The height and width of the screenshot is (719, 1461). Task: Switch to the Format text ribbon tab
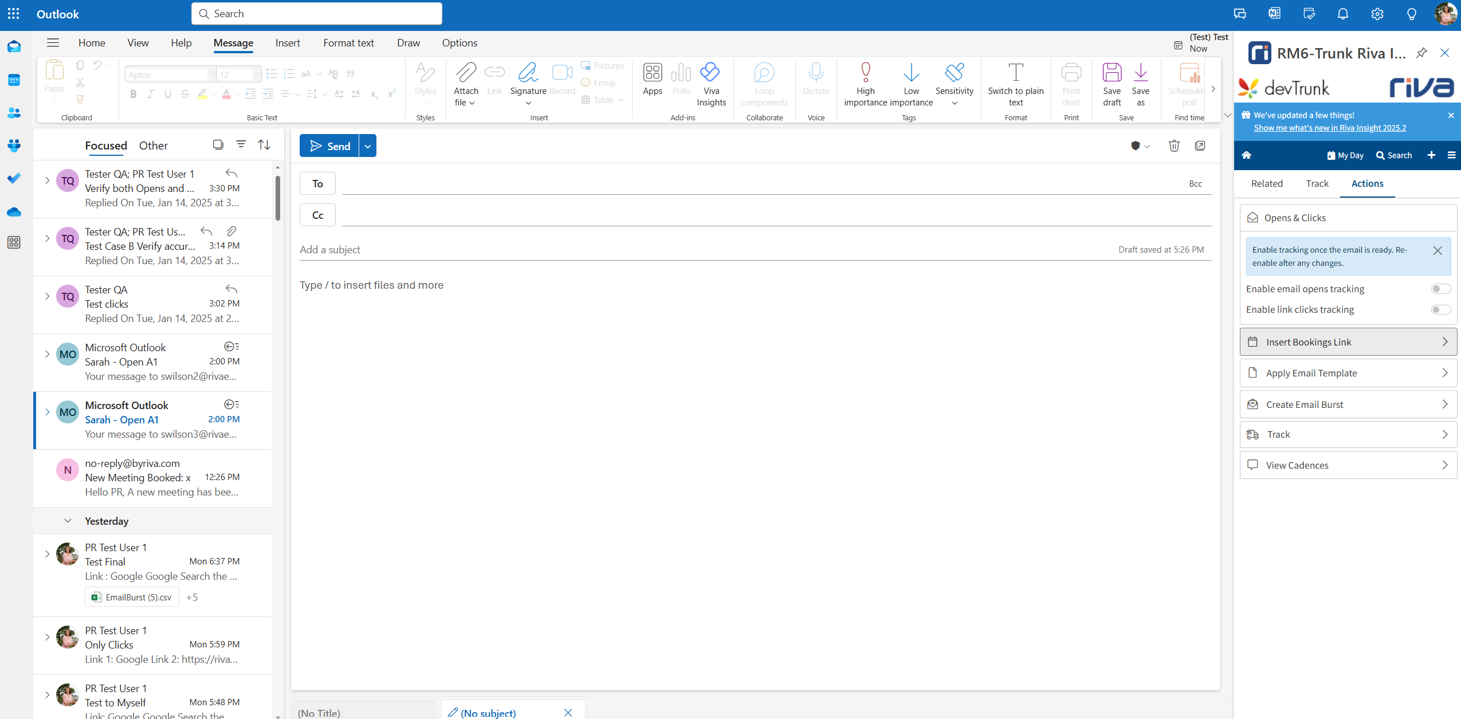(x=348, y=43)
